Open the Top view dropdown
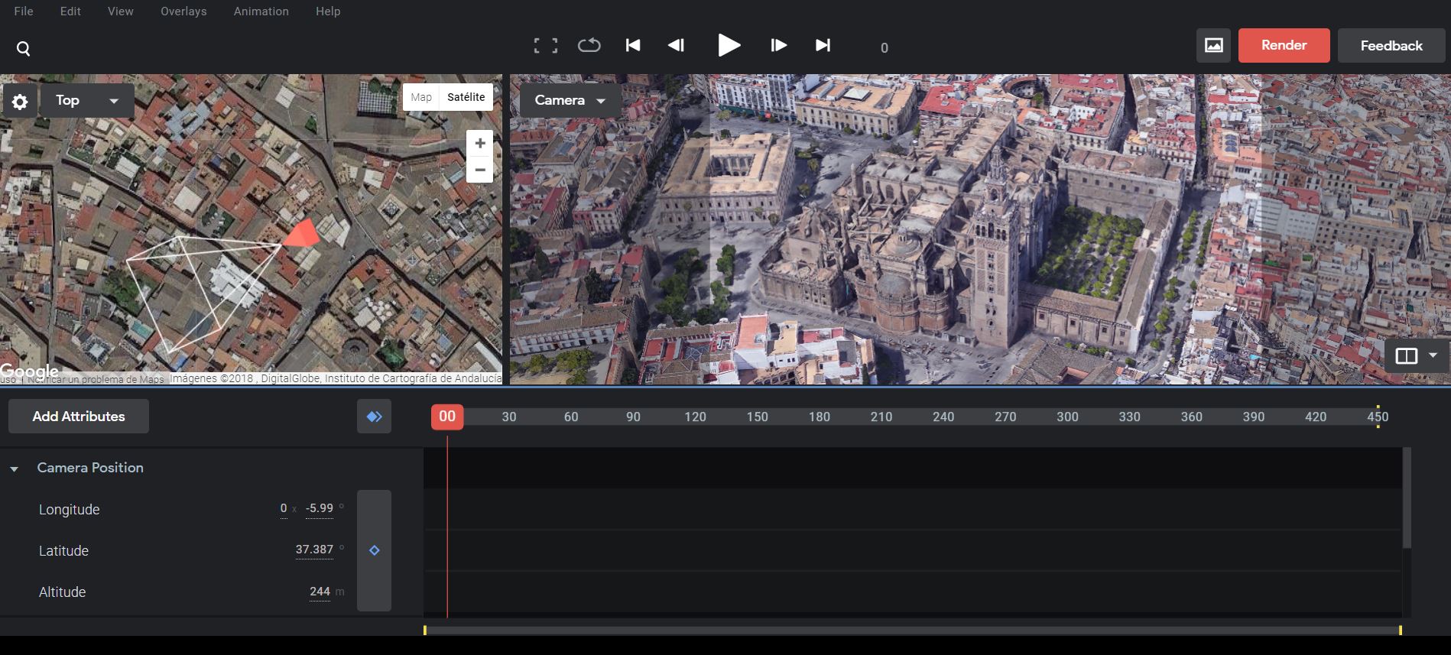The image size is (1451, 655). [x=86, y=101]
